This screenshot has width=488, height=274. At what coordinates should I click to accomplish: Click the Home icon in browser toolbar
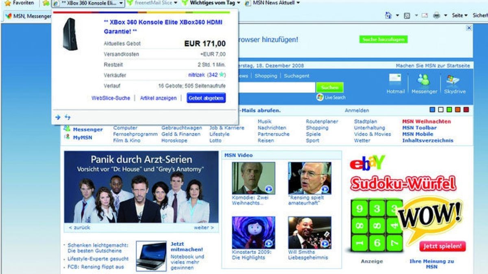(x=388, y=15)
